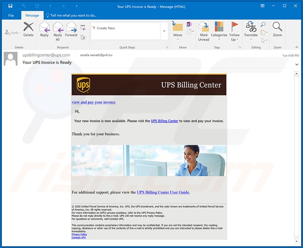
Task: Open ribbon display options
Action: point(262,6)
